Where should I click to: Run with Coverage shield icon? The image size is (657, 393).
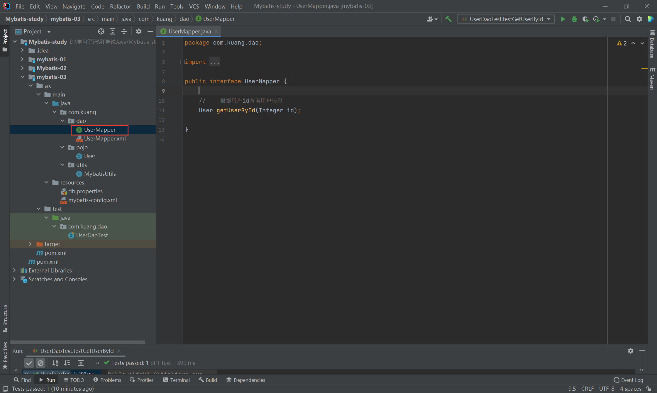tap(585, 19)
